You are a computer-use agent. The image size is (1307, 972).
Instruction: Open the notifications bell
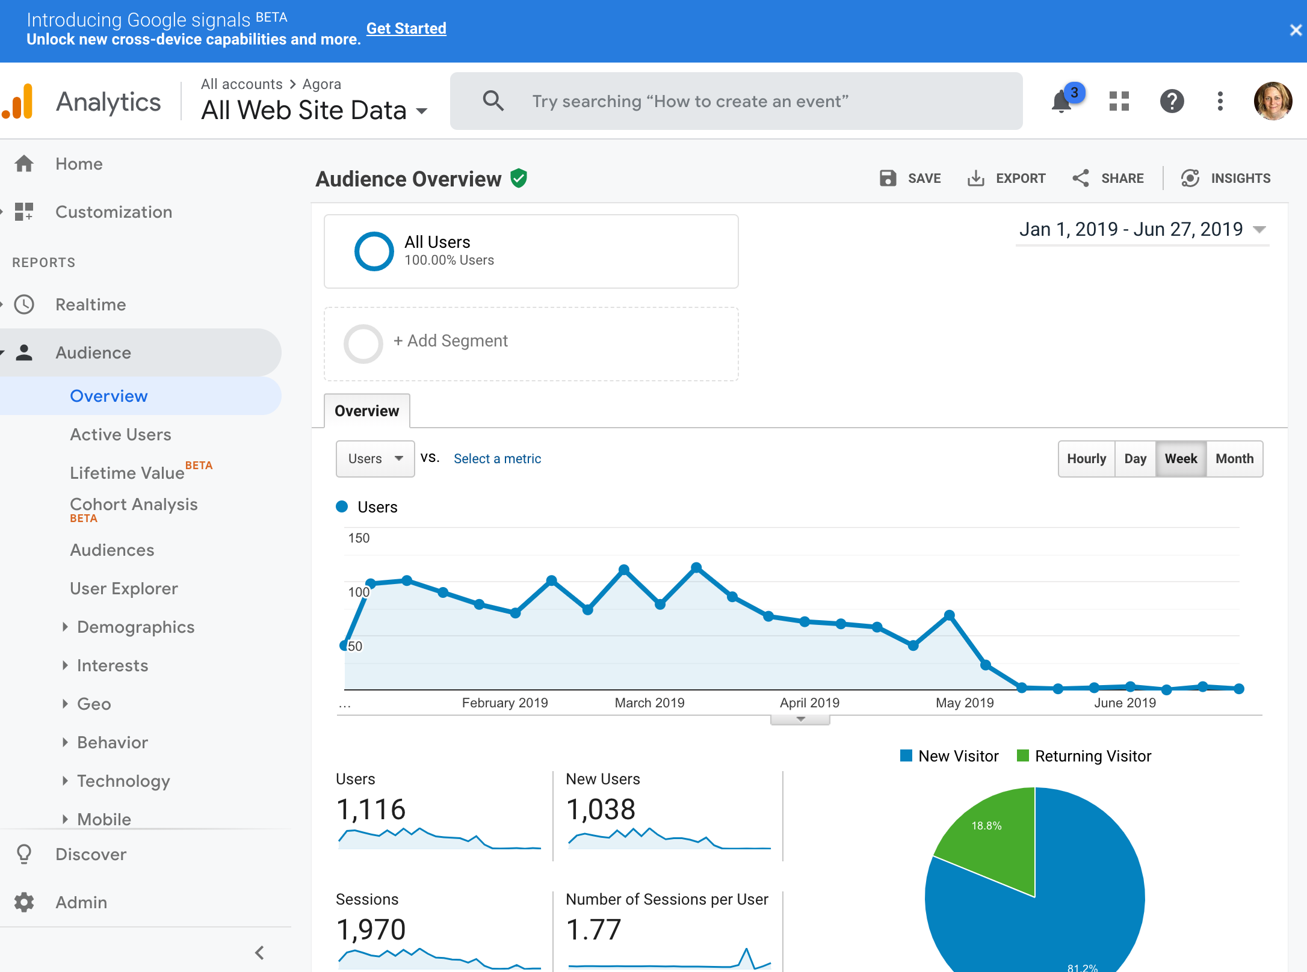(1062, 101)
